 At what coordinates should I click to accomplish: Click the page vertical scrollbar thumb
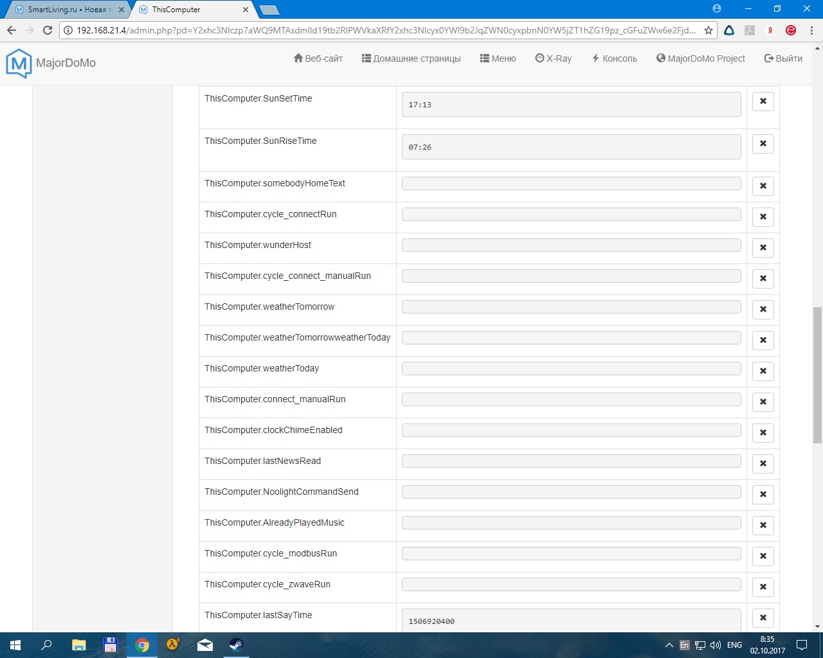(x=817, y=375)
